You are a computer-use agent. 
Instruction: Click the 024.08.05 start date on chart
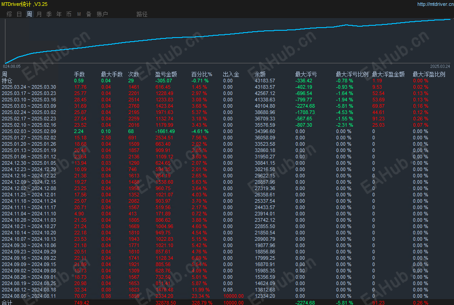12,67
